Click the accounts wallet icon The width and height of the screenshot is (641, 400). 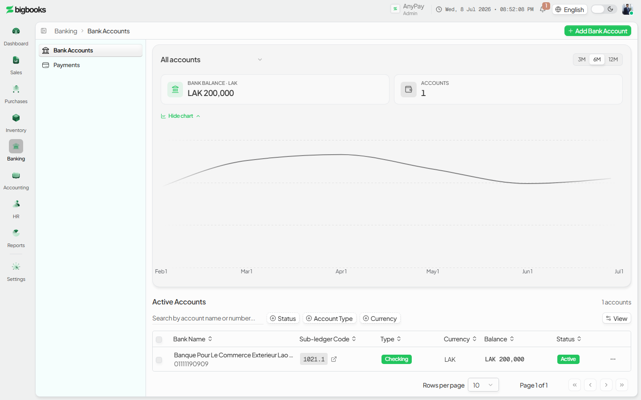coord(408,89)
